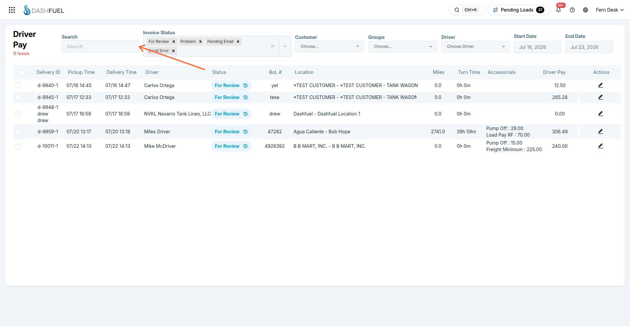630x326 pixels.
Task: Check the d-9945-1 row checkbox
Action: tap(18, 98)
